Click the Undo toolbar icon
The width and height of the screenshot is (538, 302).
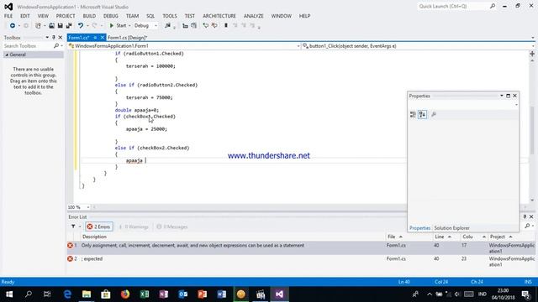coord(81,26)
